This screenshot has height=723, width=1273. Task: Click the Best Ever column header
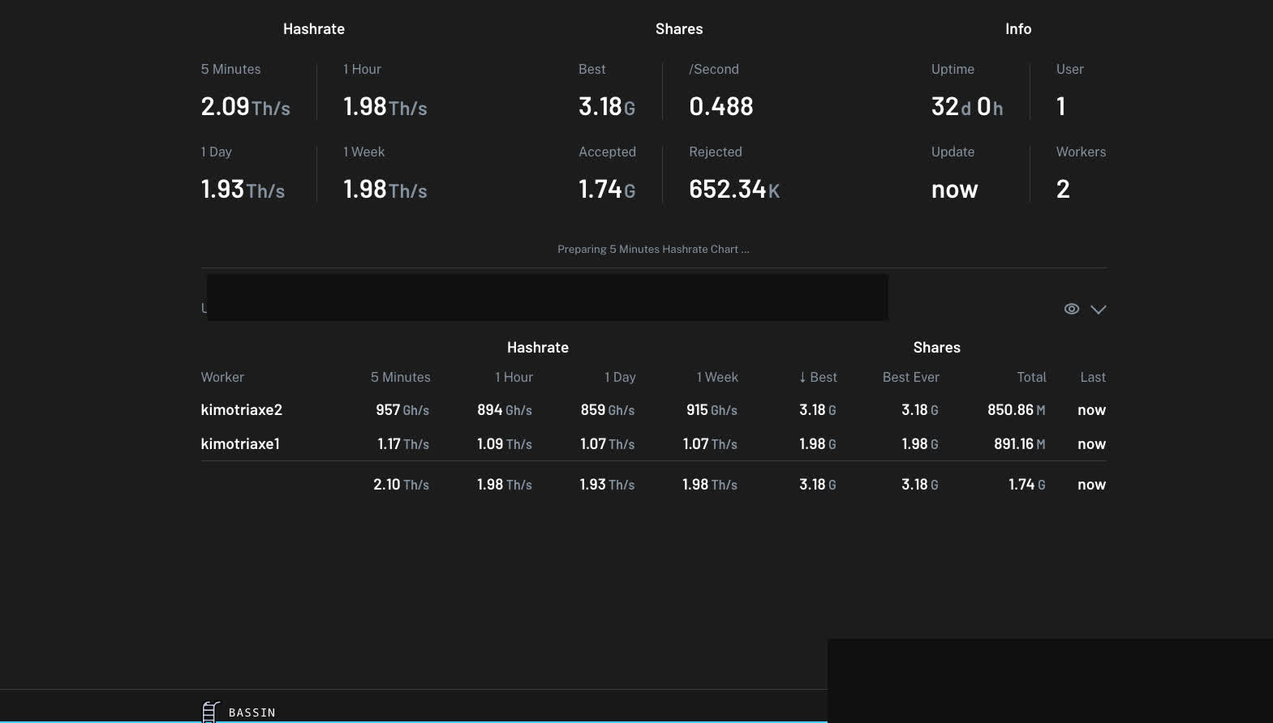pos(910,377)
